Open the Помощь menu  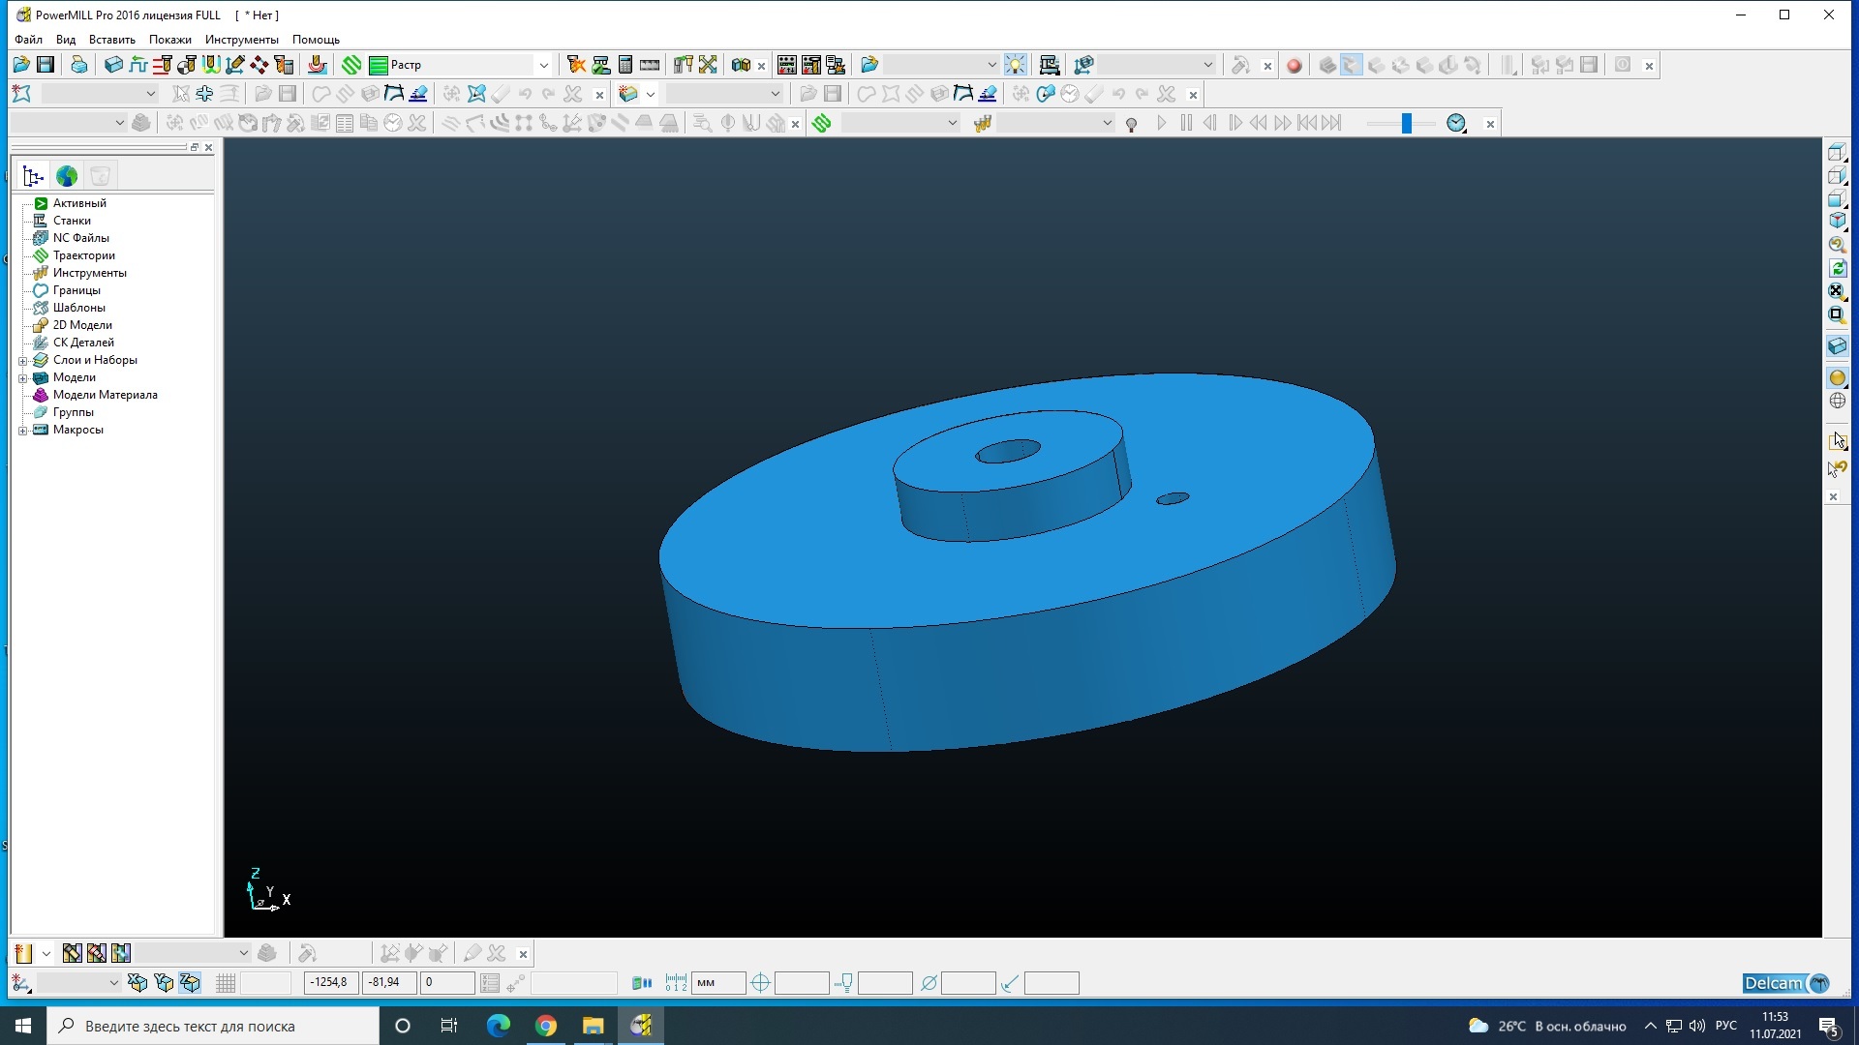316,40
